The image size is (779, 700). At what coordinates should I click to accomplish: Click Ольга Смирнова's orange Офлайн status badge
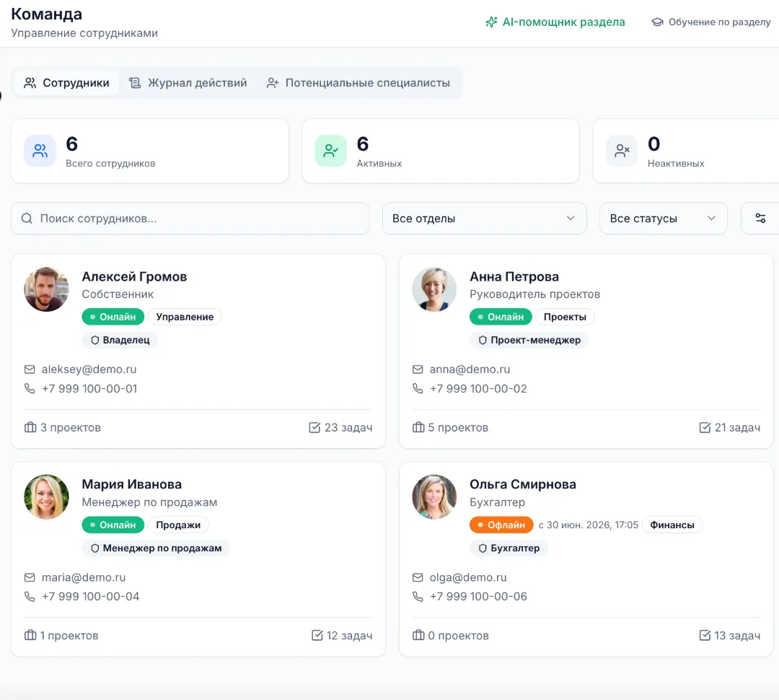click(x=501, y=525)
